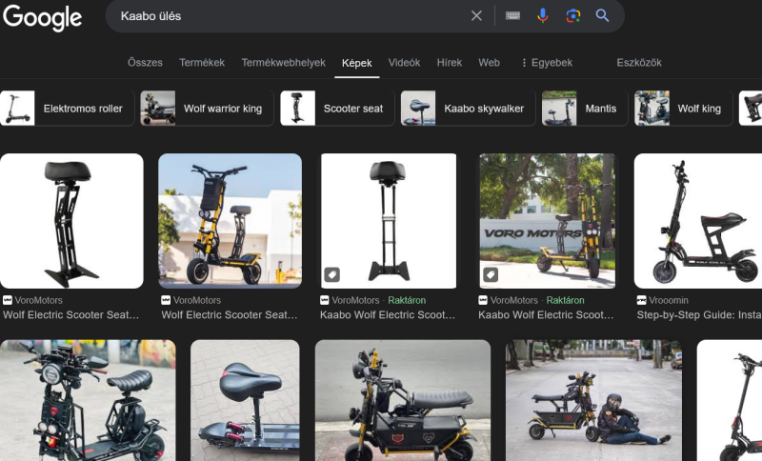Open the on-screen keyboard icon
Image resolution: width=762 pixels, height=461 pixels.
click(512, 16)
